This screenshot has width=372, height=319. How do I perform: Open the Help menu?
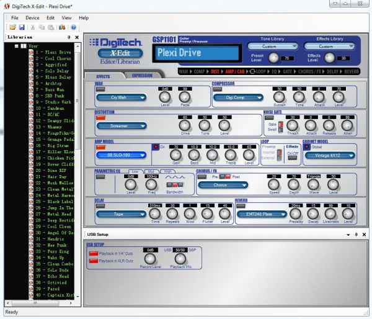pyautogui.click(x=84, y=18)
